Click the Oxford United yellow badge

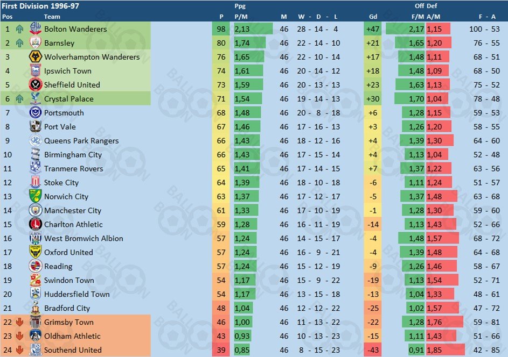[x=36, y=252]
